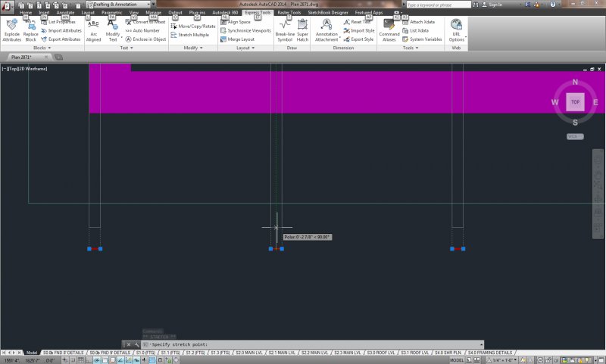Image resolution: width=606 pixels, height=364 pixels.
Task: Expand the Text panel
Action: pyautogui.click(x=127, y=48)
